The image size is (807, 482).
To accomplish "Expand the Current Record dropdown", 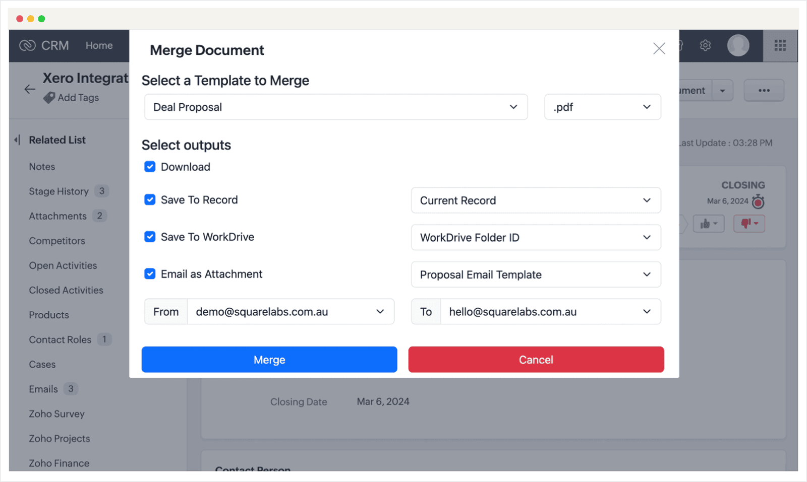I will click(536, 200).
